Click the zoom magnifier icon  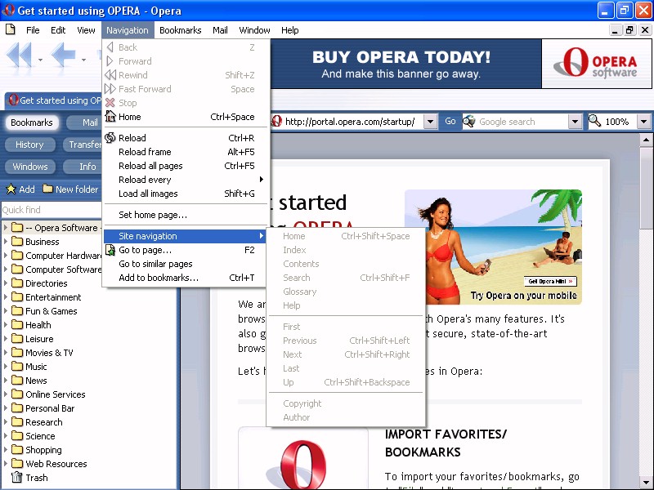click(594, 122)
